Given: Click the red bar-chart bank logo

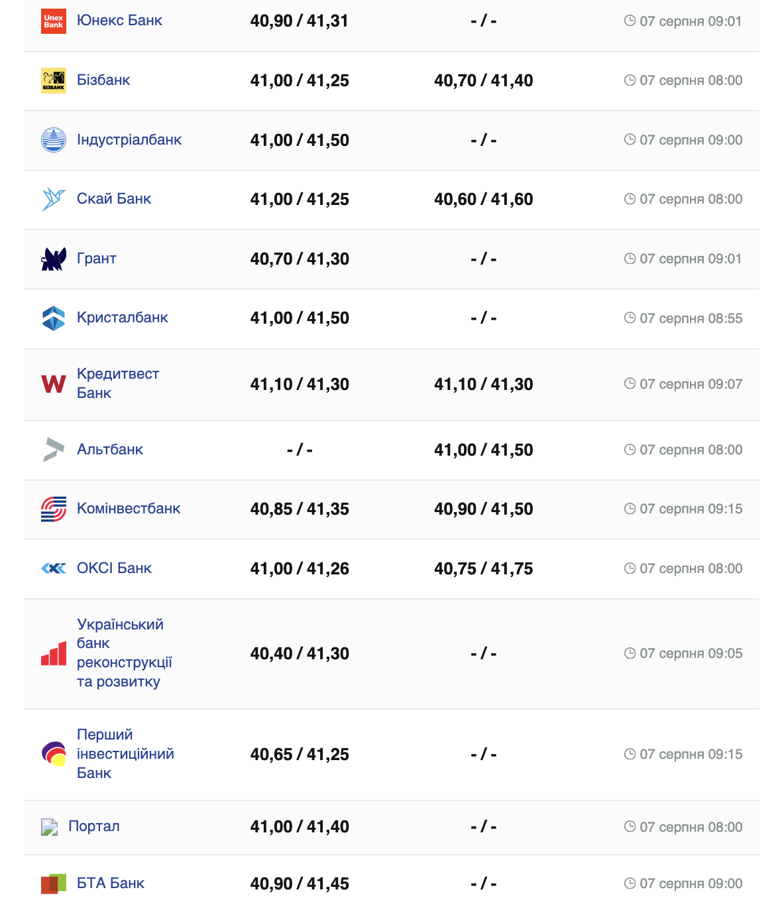Looking at the screenshot, I should tap(54, 653).
